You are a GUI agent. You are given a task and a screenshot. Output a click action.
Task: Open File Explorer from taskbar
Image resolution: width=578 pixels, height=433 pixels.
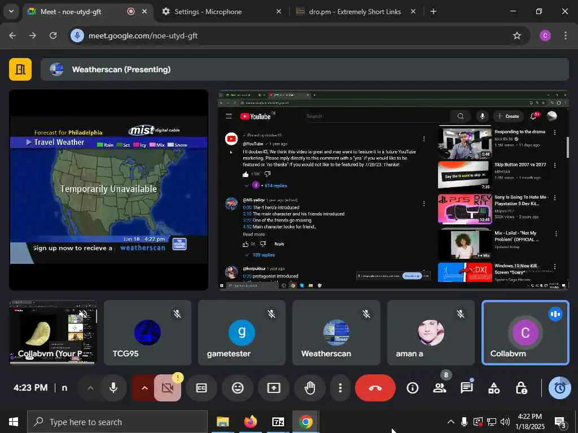pos(222,422)
